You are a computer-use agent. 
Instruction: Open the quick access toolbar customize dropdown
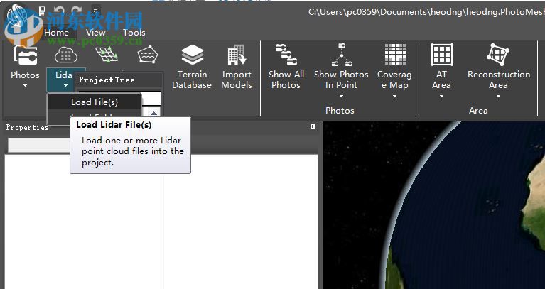[x=96, y=11]
